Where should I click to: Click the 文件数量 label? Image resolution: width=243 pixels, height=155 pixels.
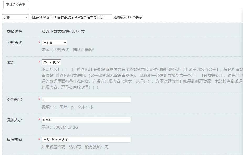(x=14, y=100)
